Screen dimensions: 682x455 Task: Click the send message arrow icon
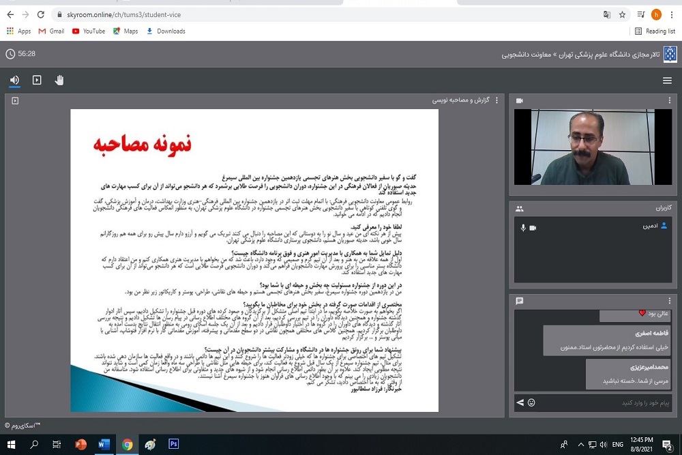[520, 402]
